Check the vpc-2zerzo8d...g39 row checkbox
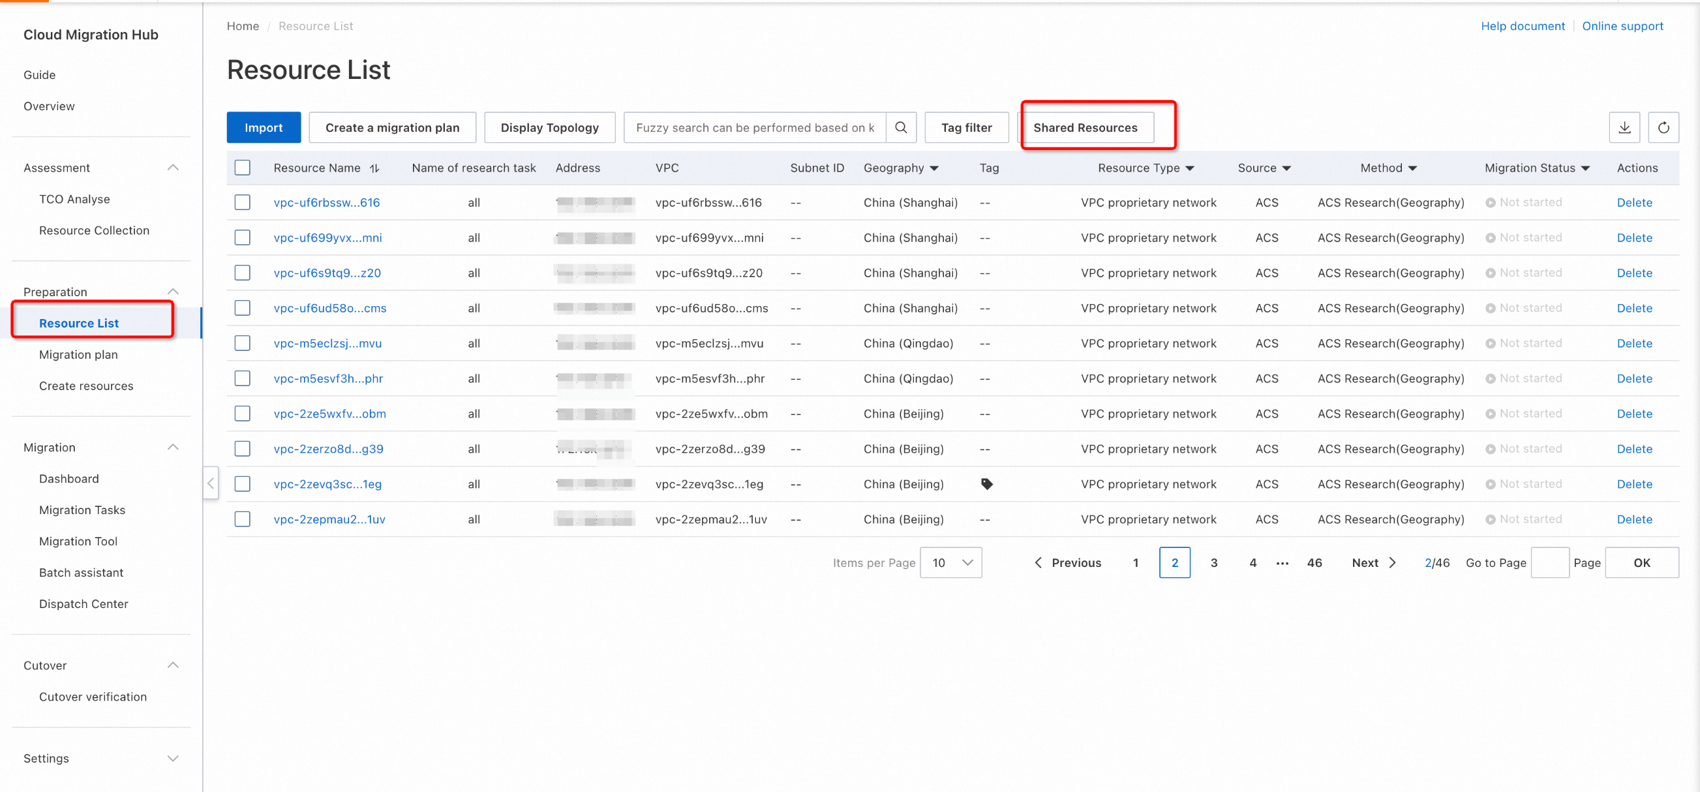Image resolution: width=1700 pixels, height=792 pixels. click(x=242, y=448)
